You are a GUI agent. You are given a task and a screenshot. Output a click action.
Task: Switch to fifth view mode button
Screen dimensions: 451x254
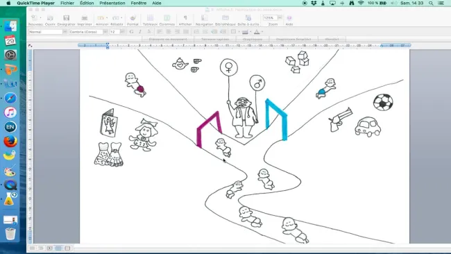(x=67, y=248)
